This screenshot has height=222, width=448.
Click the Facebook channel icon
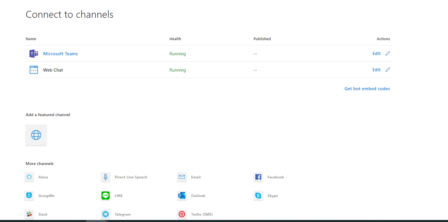coord(258,177)
